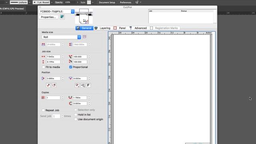Enable the Repeat Job checkbox

pos(43,110)
